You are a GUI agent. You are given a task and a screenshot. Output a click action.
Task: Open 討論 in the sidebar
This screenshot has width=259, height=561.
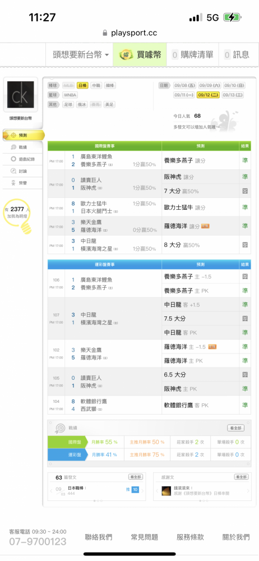pyautogui.click(x=22, y=171)
